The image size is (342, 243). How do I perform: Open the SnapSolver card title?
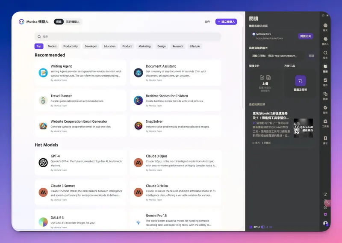154,121
